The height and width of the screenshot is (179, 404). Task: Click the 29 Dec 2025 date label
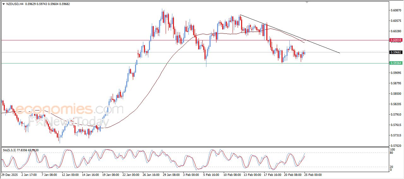(9, 175)
